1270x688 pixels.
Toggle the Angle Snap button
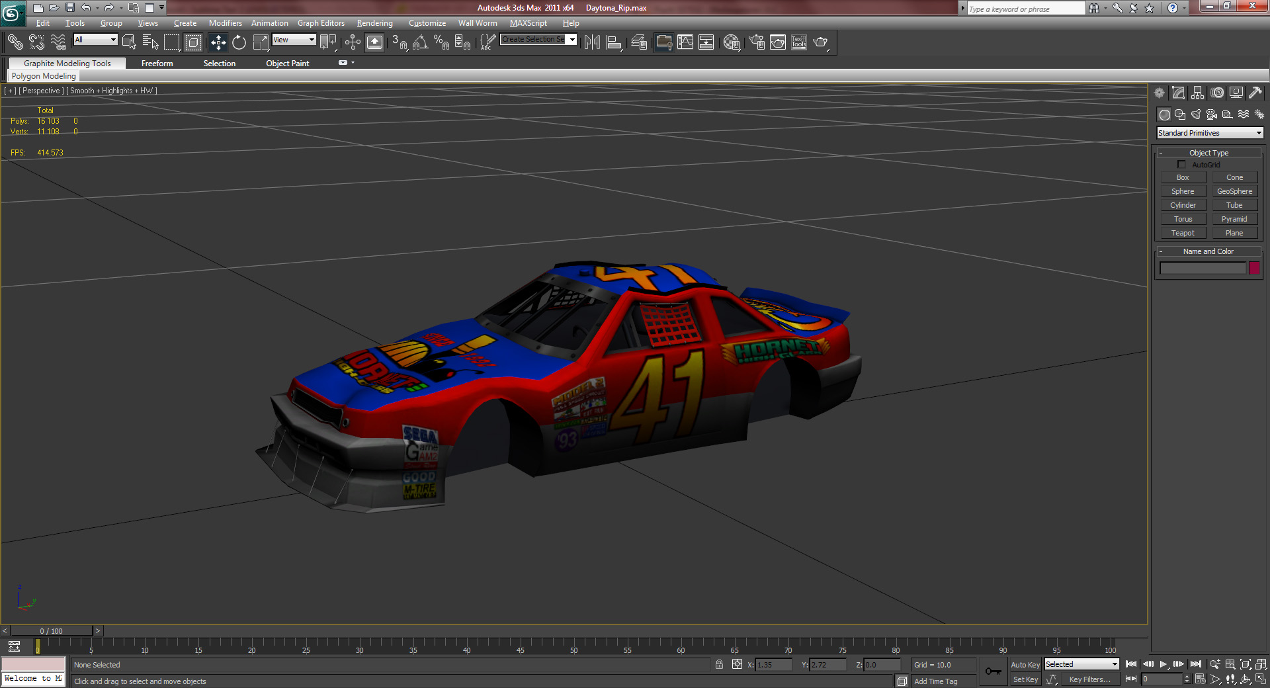pos(421,42)
